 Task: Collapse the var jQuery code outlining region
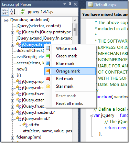[91, 115]
